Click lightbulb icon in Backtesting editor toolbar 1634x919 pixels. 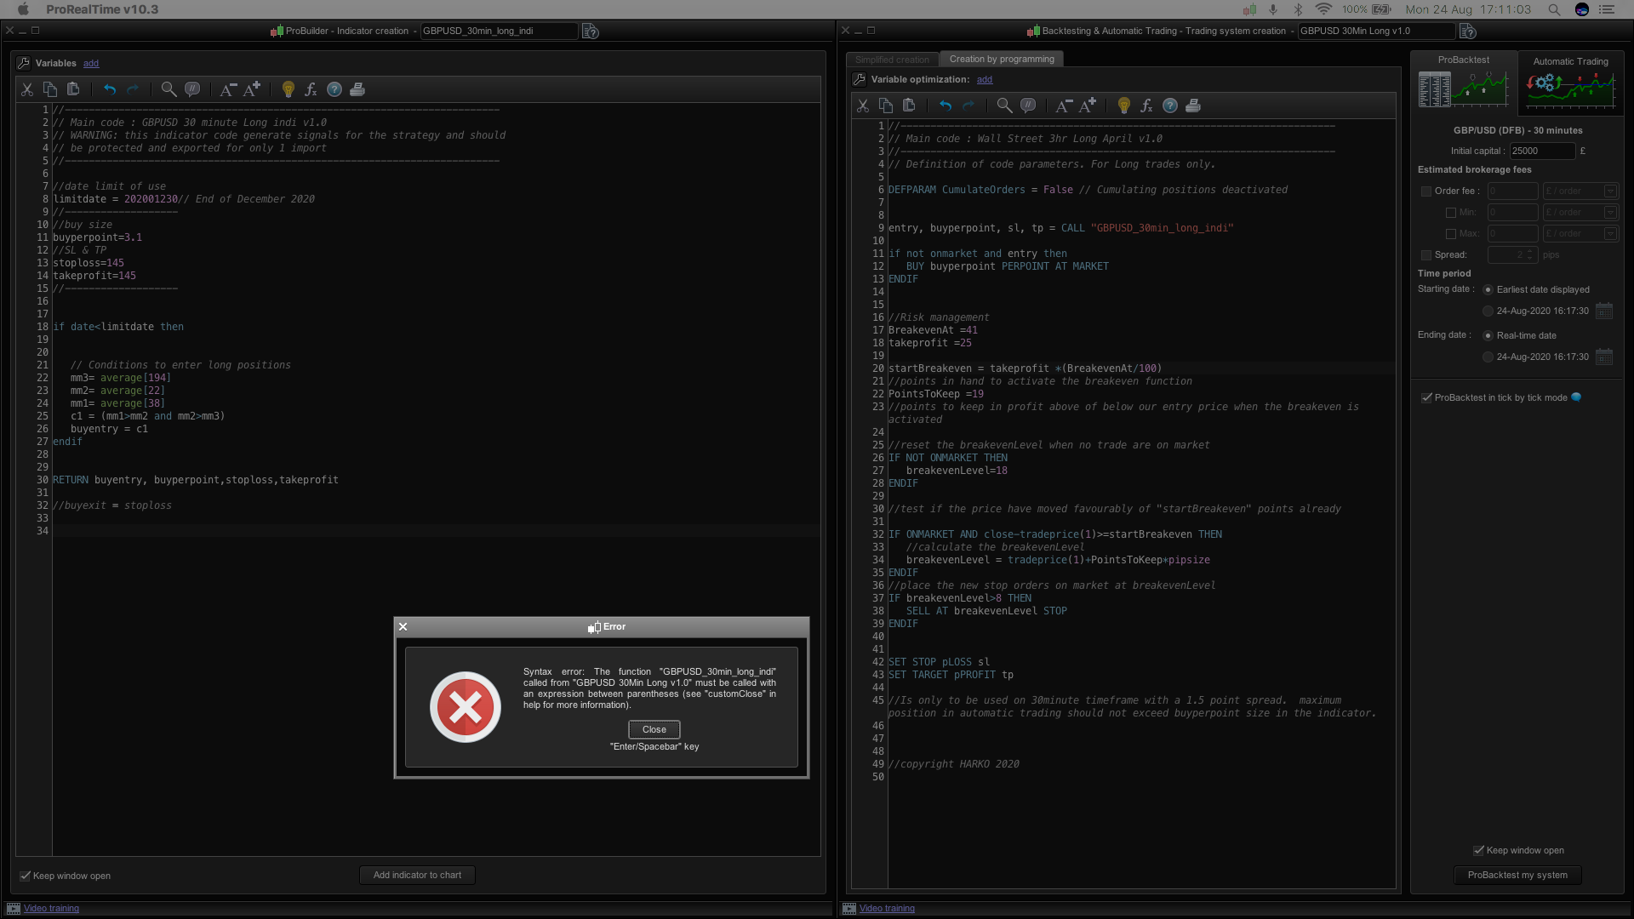(1123, 106)
